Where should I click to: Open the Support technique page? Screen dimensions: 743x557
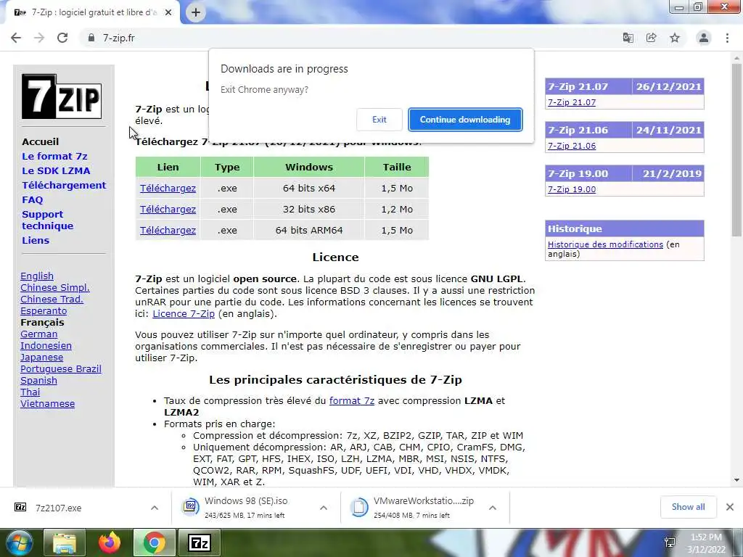pos(47,220)
